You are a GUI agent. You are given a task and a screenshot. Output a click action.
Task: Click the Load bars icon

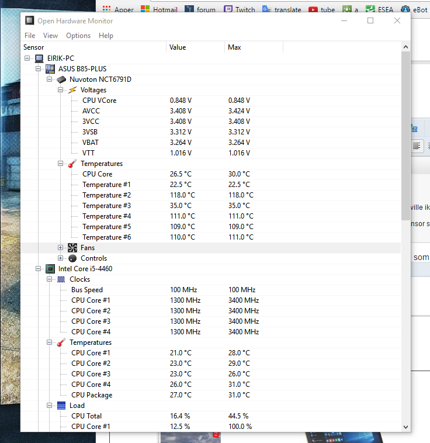tap(61, 406)
